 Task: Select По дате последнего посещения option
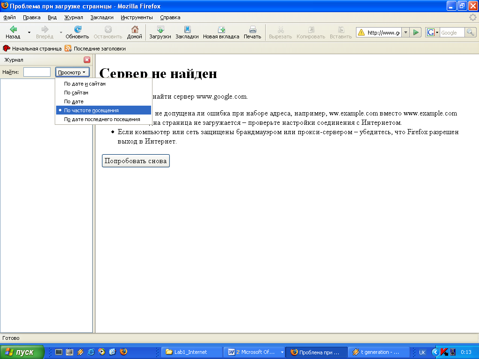click(x=103, y=119)
